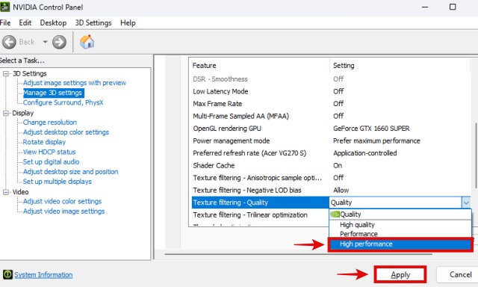
Task: Select Multi-Frame Sampled AA (MFAA) row
Action: click(x=330, y=116)
